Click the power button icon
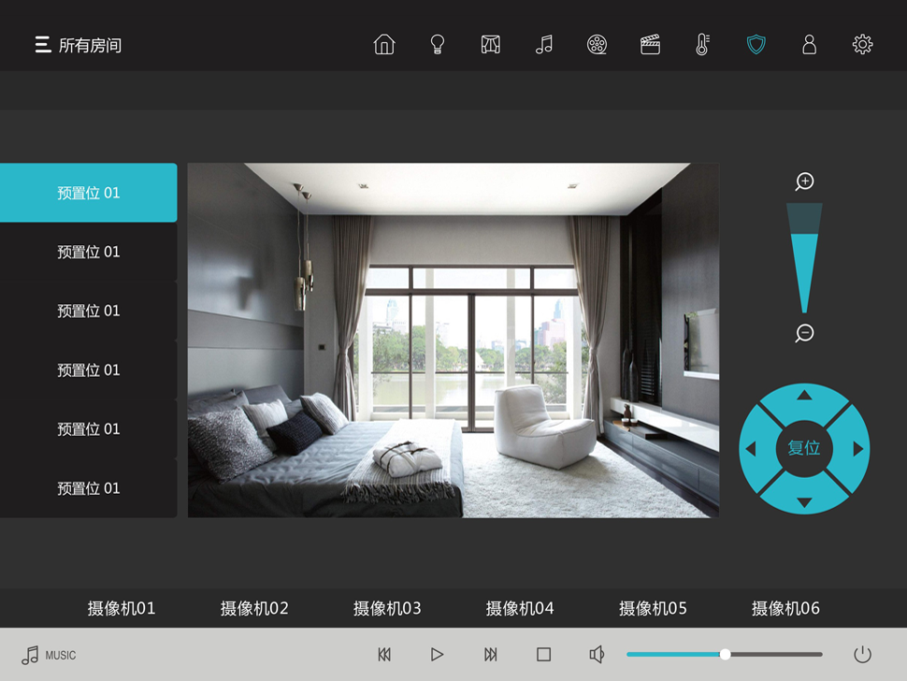 click(862, 655)
